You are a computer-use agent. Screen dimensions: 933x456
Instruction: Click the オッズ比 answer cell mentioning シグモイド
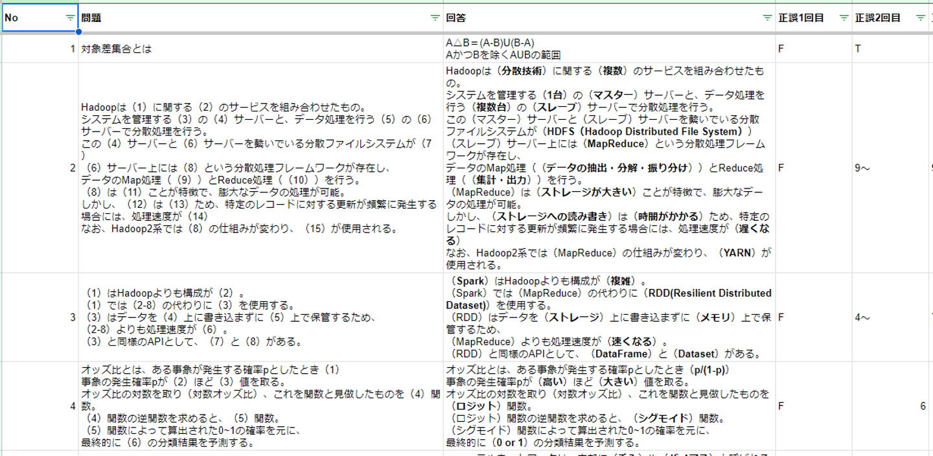click(609, 406)
